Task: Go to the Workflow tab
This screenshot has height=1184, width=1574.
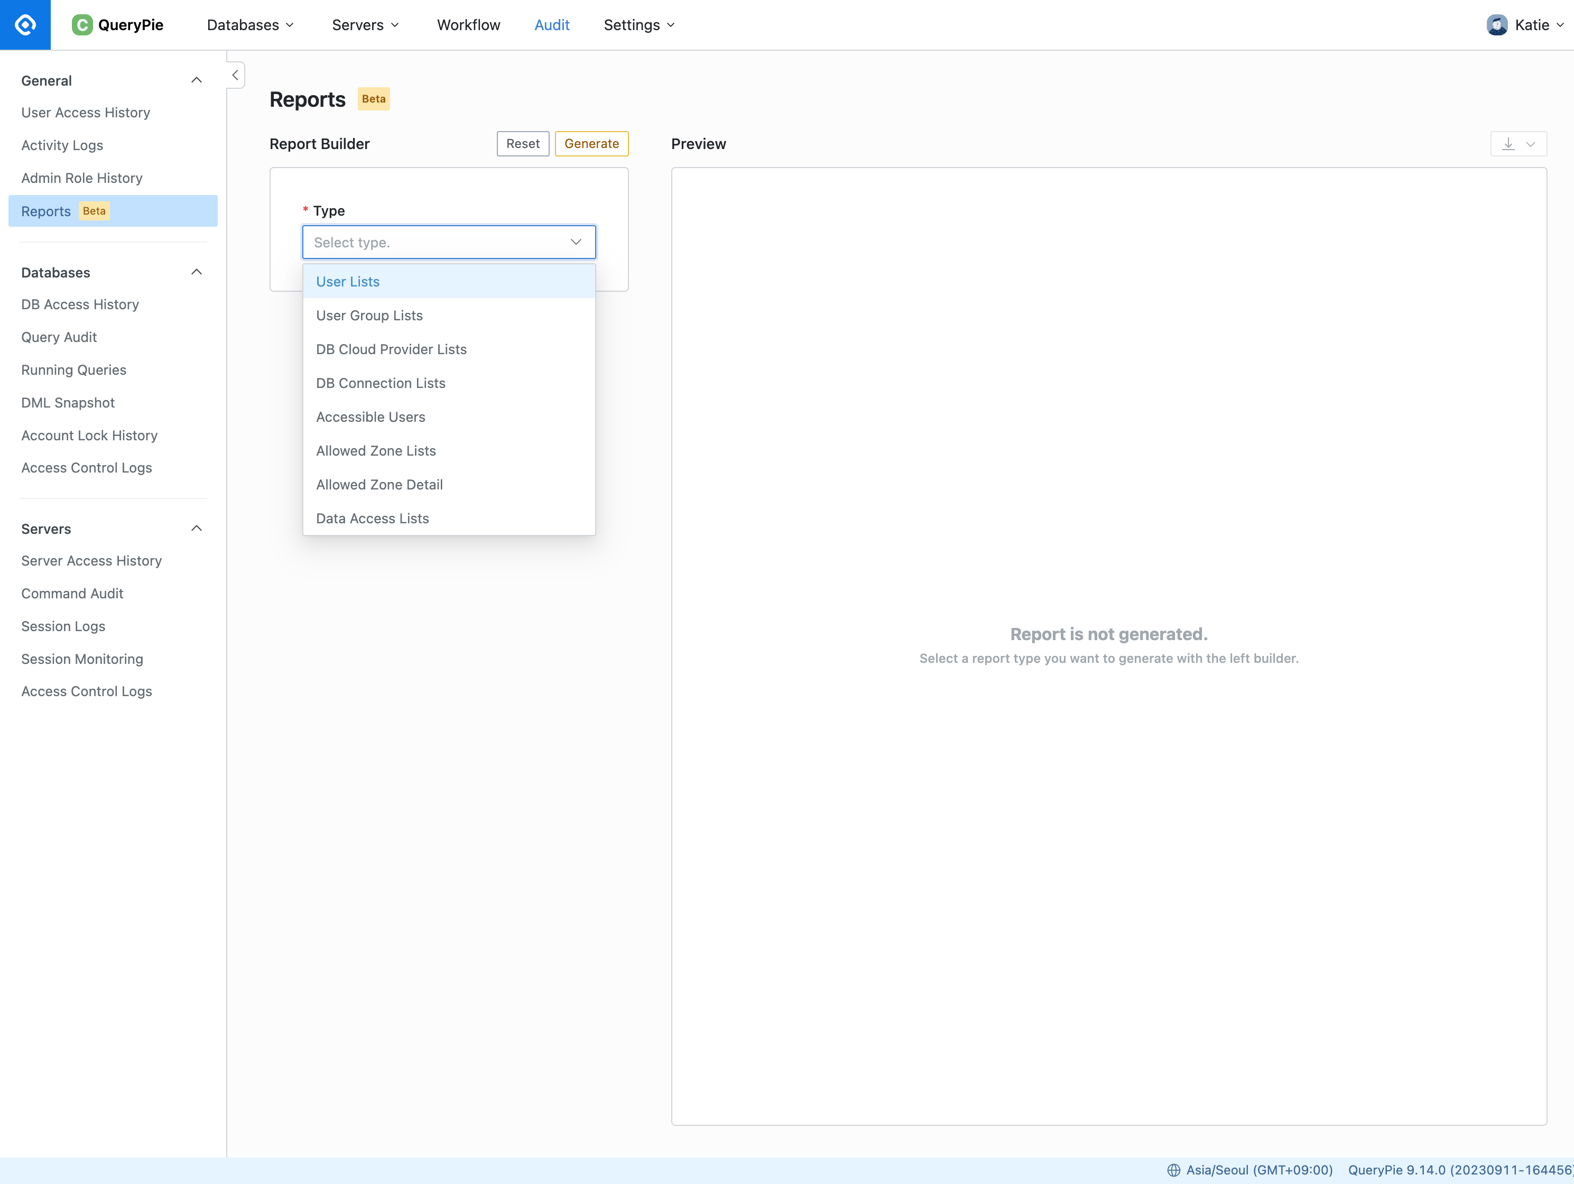Action: click(x=468, y=25)
